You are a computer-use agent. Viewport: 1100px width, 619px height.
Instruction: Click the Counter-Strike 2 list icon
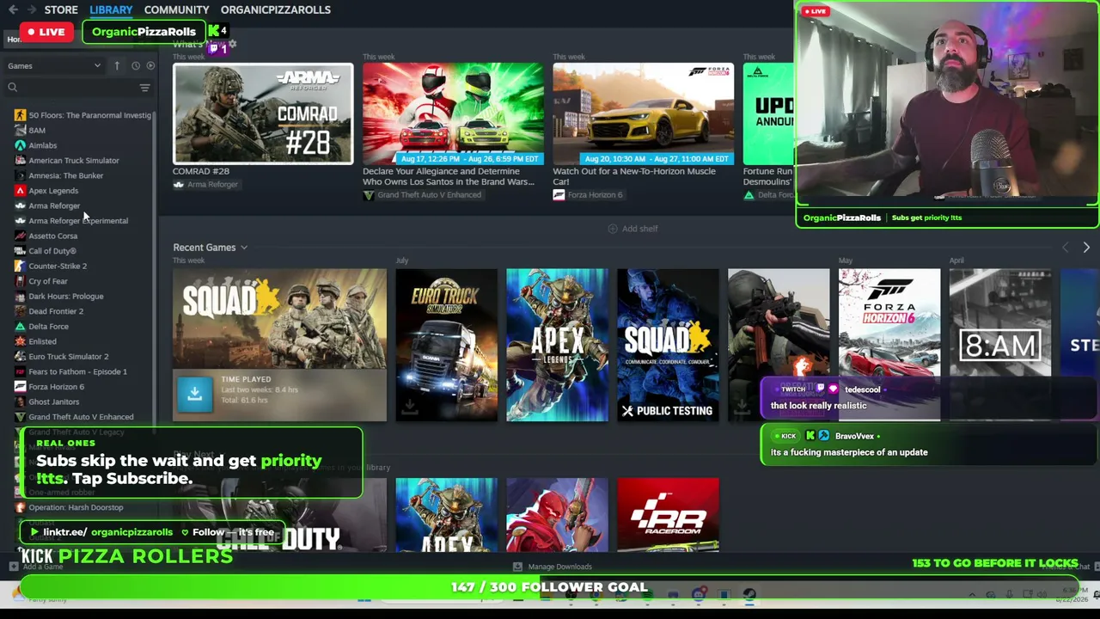pyautogui.click(x=20, y=266)
